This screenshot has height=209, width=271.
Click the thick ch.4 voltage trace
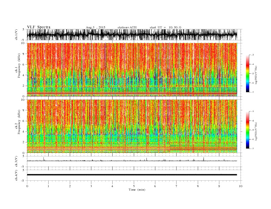pos(132,175)
